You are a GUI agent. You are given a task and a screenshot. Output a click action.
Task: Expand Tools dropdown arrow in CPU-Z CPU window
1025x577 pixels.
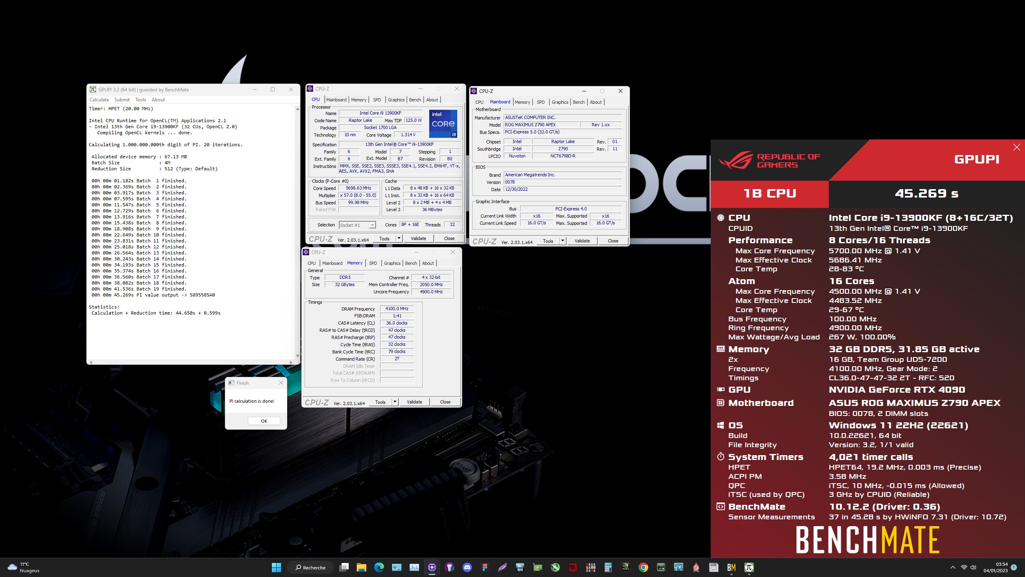(399, 238)
